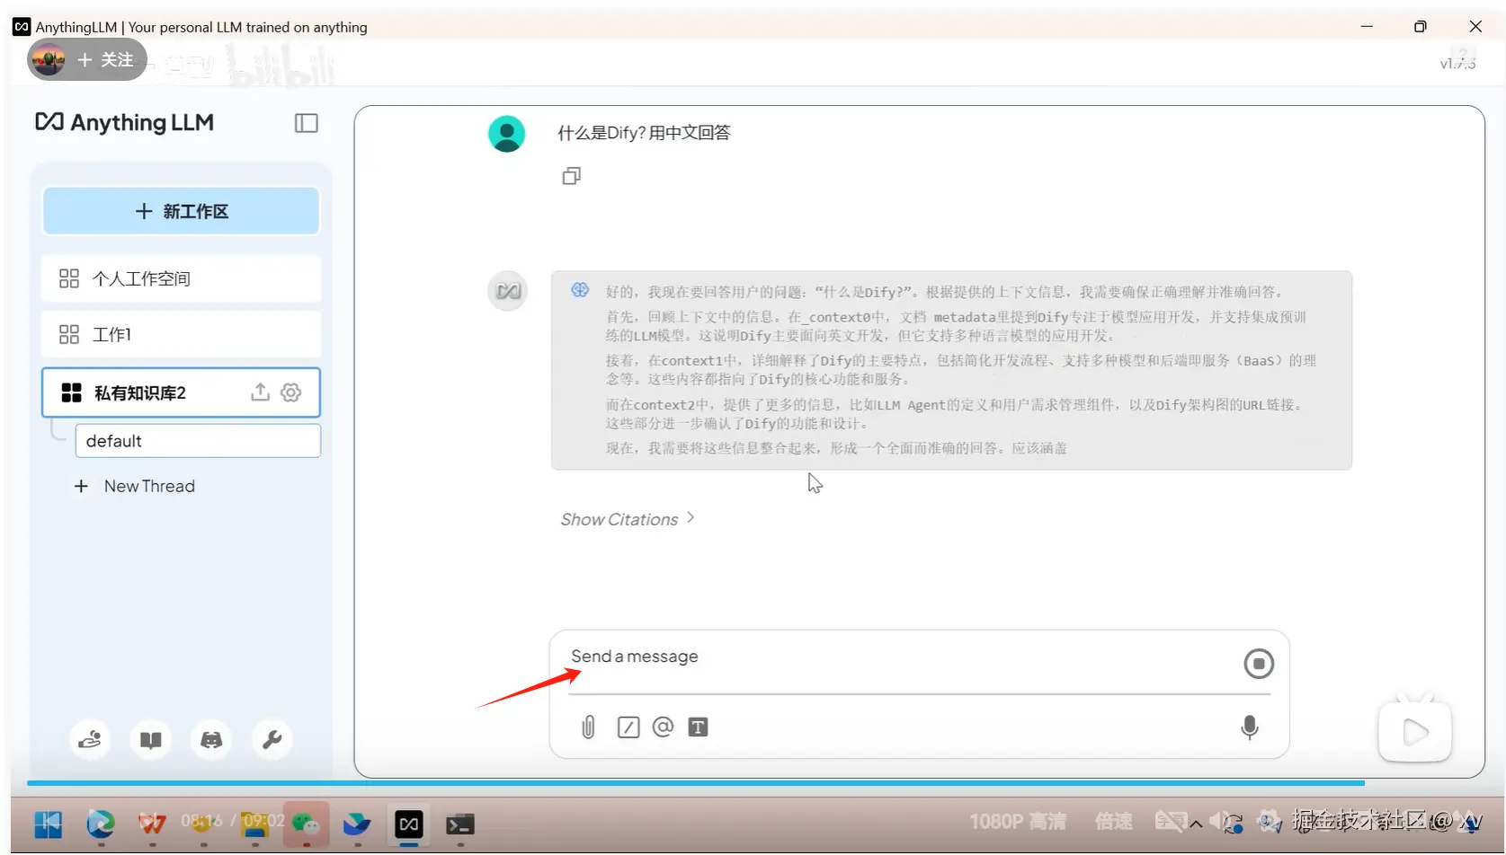This screenshot has height=855, width=1506.
Task: Open WPS Office from the taskbar
Action: click(152, 824)
